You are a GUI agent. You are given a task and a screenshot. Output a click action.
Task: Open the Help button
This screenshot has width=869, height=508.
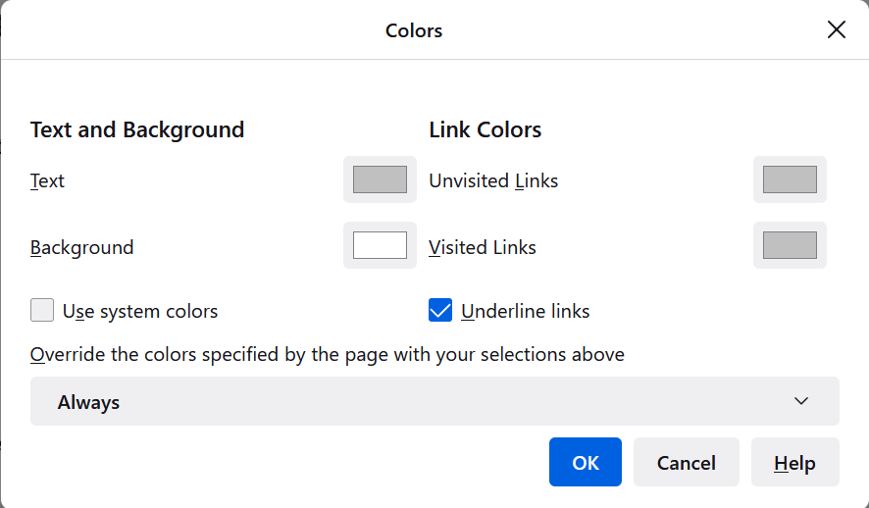point(794,463)
